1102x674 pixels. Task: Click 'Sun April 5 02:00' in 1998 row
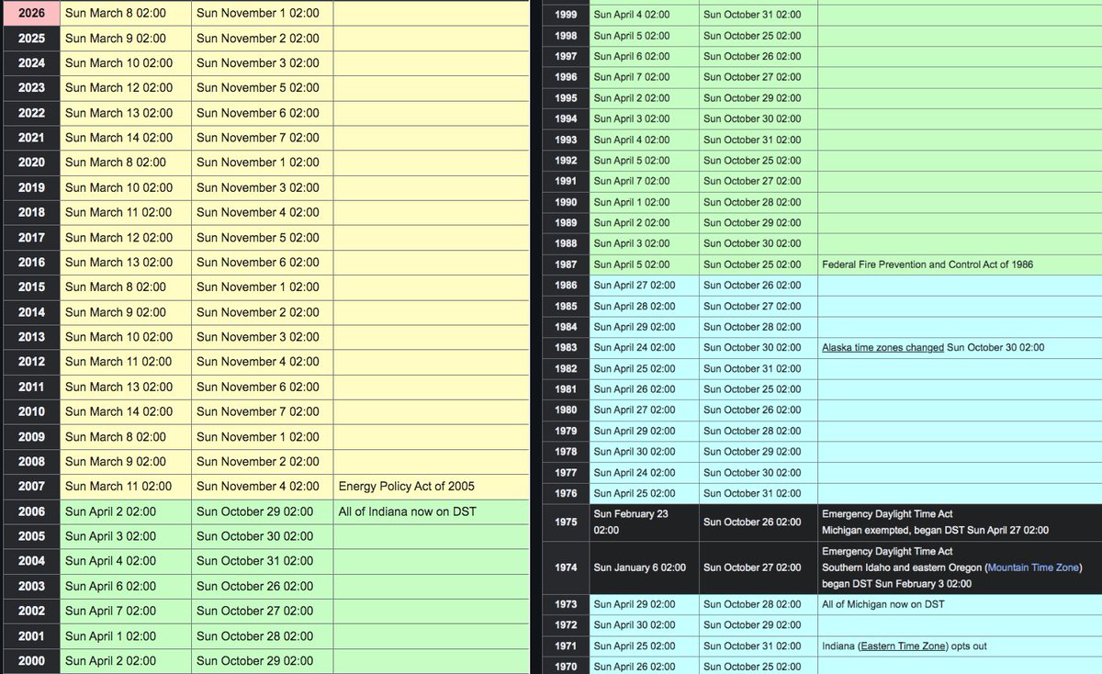632,36
